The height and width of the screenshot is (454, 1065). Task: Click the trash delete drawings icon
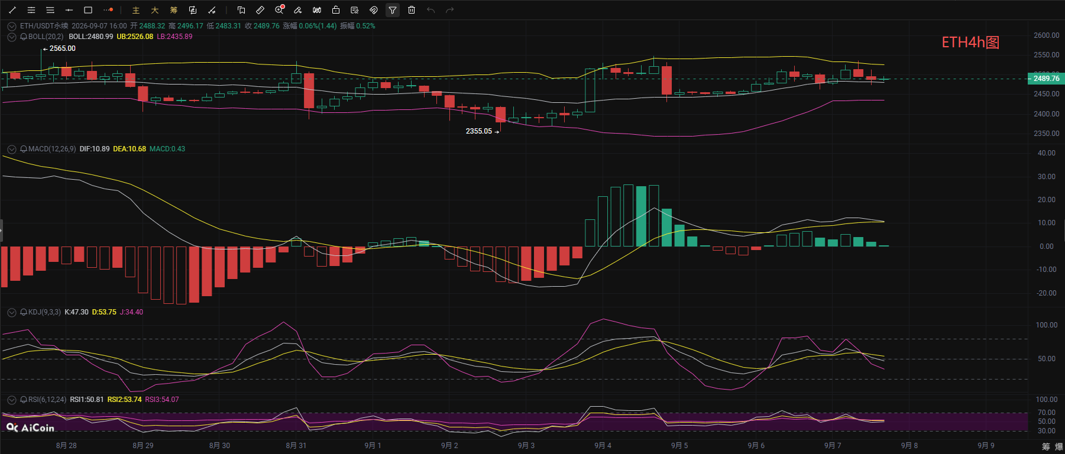point(412,10)
